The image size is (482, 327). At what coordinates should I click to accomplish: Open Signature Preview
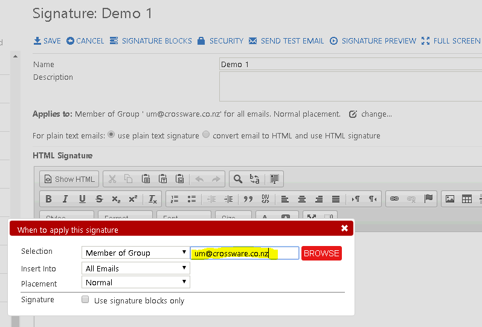click(373, 41)
